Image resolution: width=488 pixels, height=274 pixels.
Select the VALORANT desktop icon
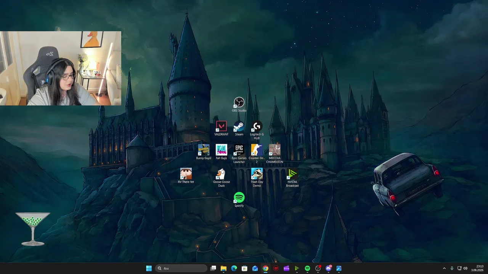221,128
